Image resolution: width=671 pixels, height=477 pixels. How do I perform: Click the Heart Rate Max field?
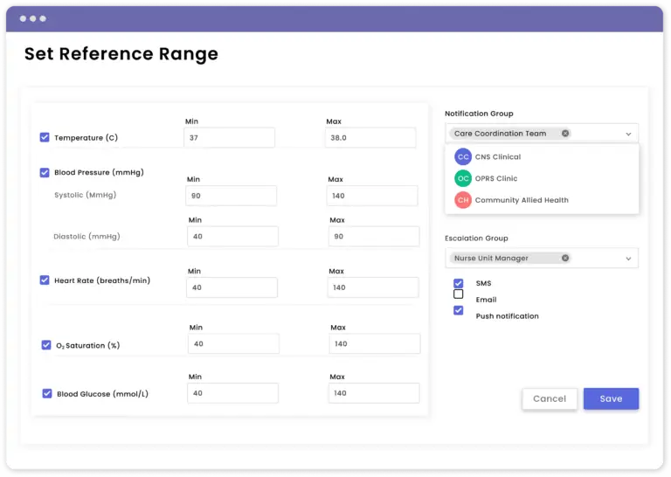pos(373,287)
